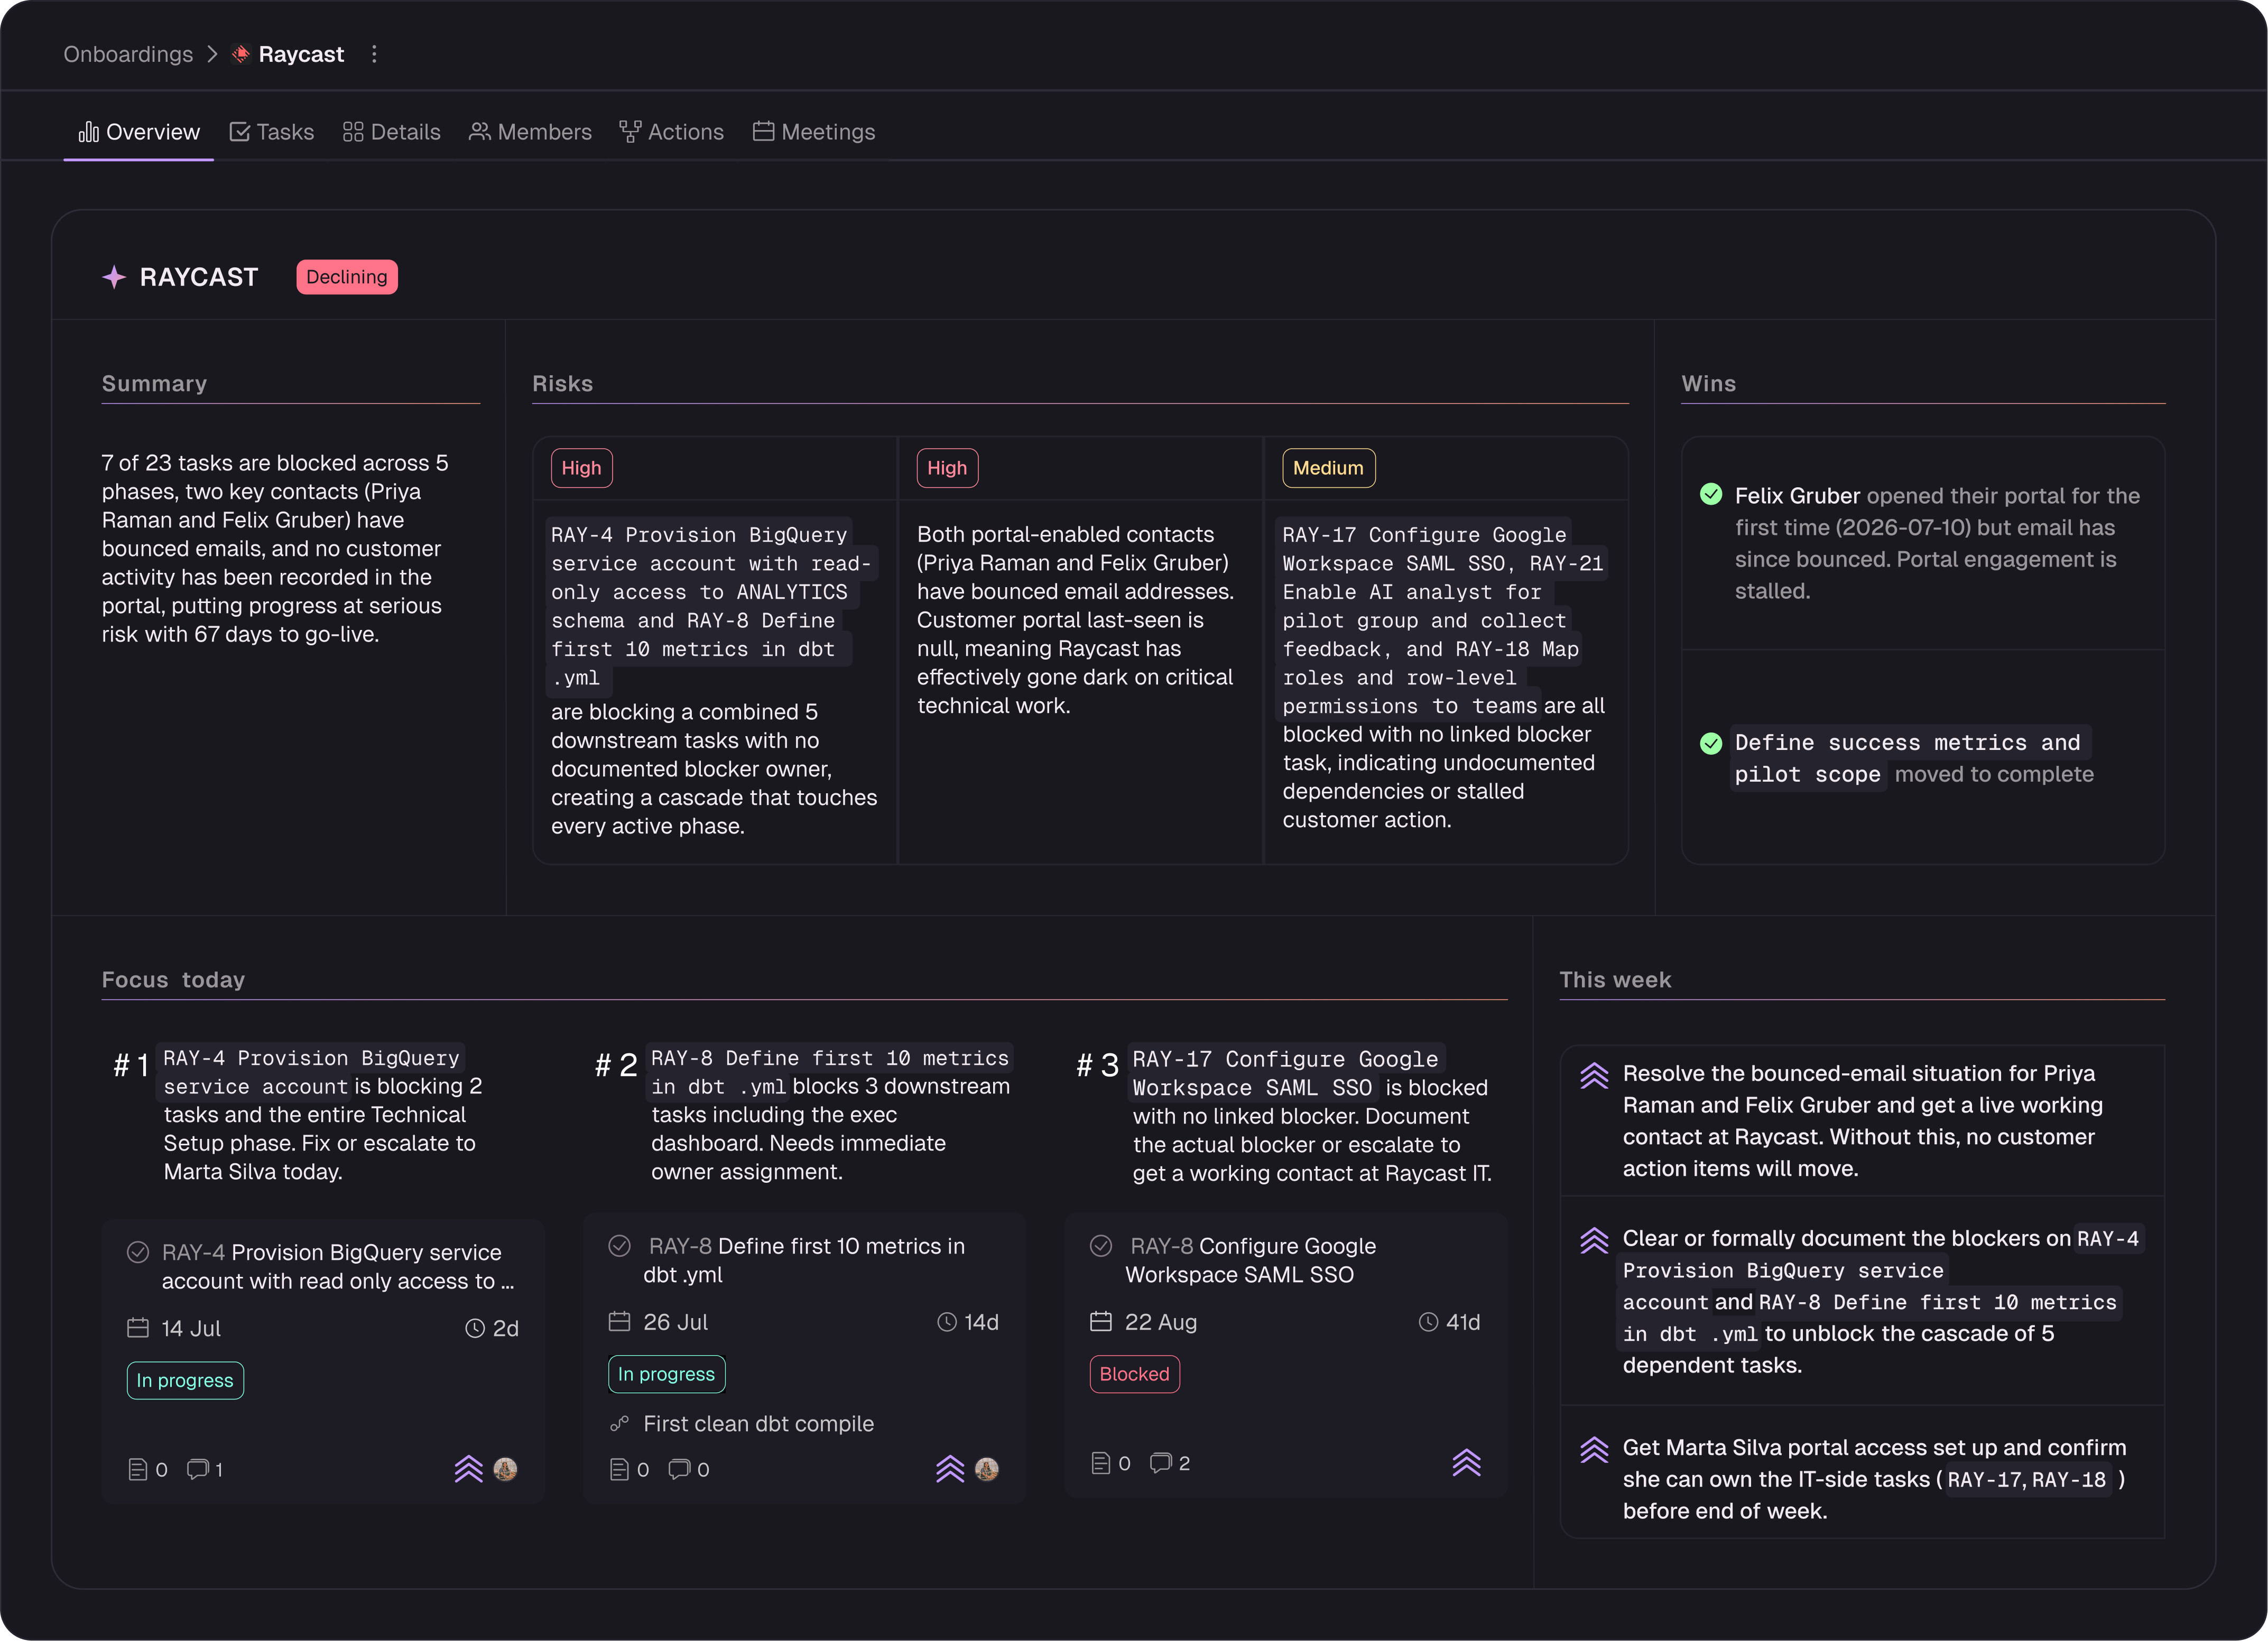
Task: Click the Declining status badge
Action: tap(347, 277)
